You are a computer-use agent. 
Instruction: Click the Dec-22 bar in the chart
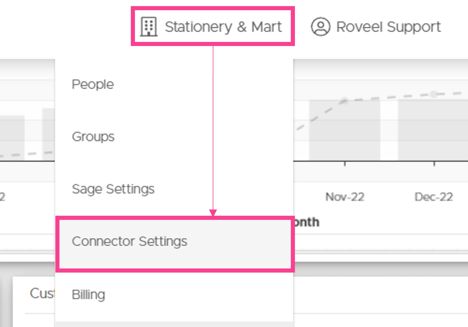(x=433, y=130)
